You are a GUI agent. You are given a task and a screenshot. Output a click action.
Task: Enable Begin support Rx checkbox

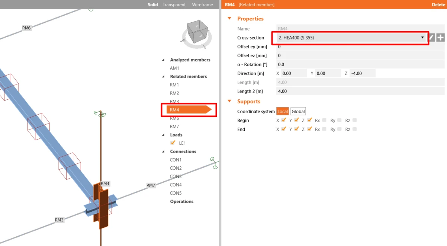pos(324,120)
